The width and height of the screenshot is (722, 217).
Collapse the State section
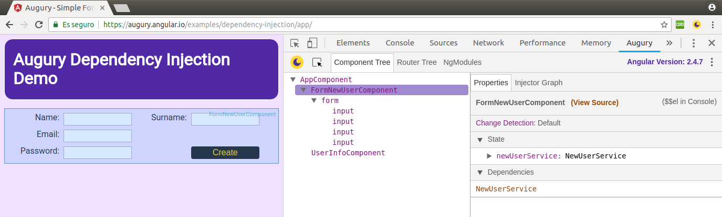click(x=479, y=140)
